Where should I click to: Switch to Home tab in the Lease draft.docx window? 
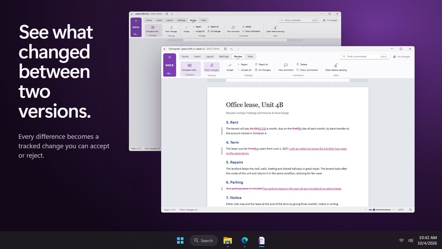[149, 20]
